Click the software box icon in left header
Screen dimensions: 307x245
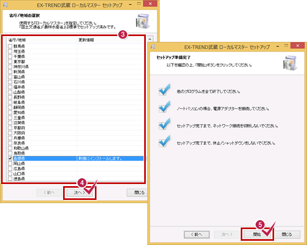point(143,21)
